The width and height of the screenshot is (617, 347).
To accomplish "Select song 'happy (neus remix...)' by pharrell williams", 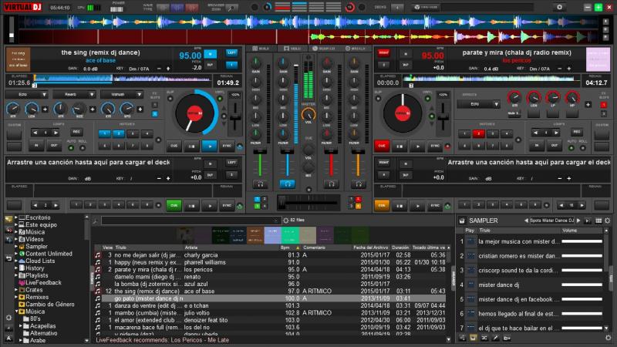I will [x=270, y=262].
